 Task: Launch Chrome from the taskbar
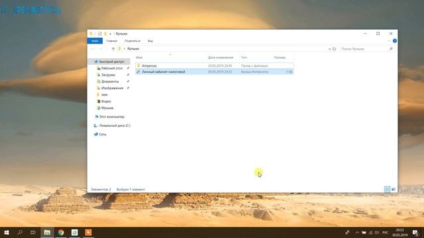[61, 232]
